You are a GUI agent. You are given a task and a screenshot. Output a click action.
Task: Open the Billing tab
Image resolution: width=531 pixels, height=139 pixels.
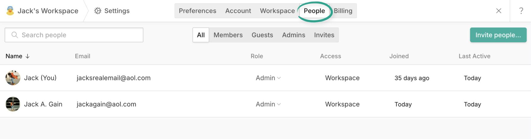(x=343, y=11)
